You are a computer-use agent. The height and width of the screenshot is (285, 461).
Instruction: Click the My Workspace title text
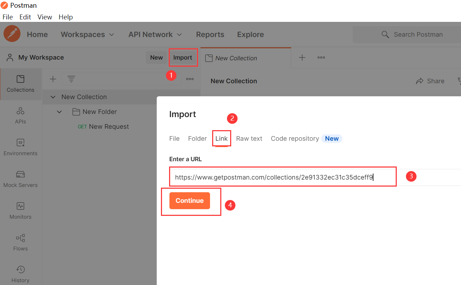click(x=41, y=57)
